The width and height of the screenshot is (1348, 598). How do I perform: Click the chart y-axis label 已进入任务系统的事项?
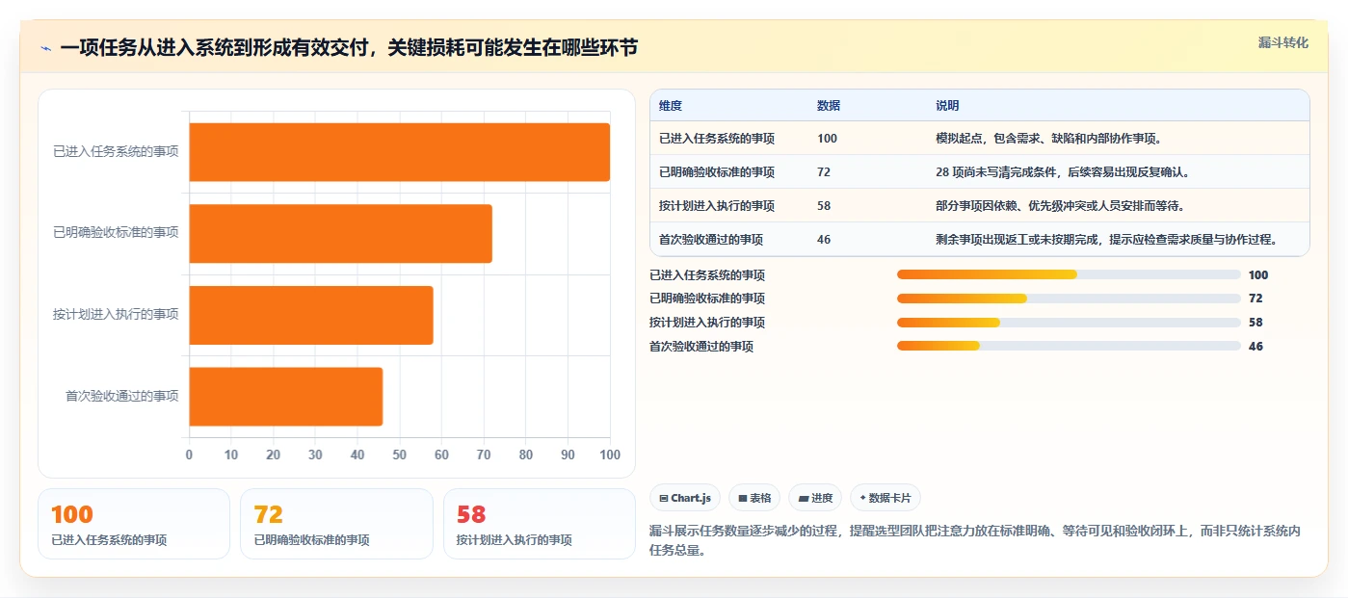116,152
